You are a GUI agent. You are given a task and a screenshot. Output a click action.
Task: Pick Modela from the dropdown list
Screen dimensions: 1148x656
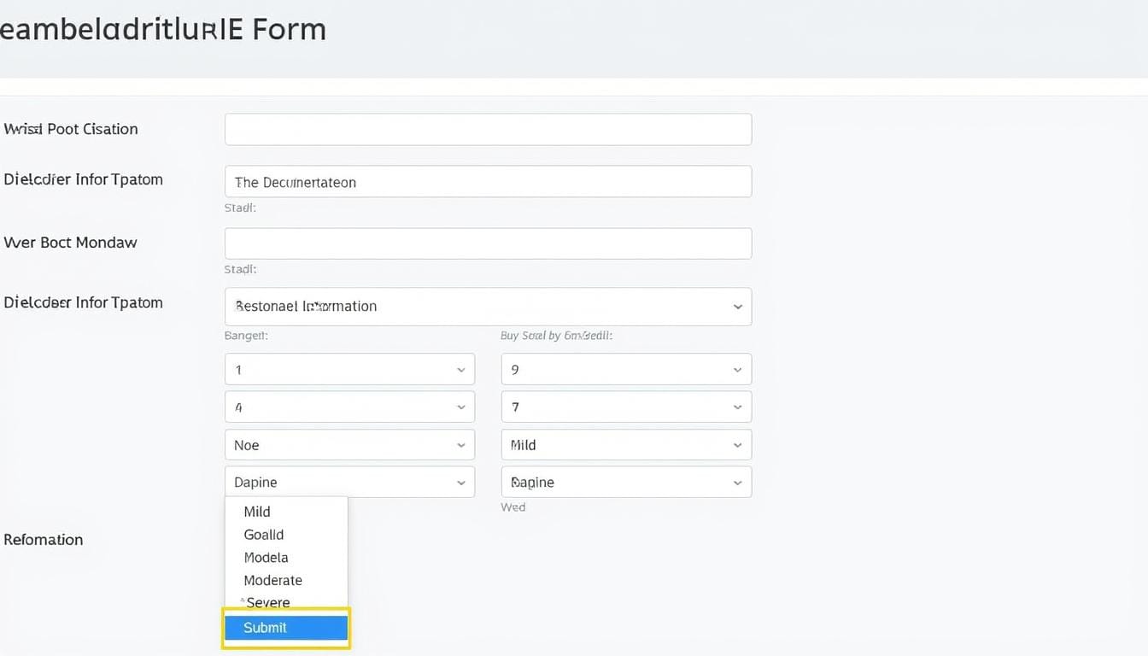tap(266, 558)
